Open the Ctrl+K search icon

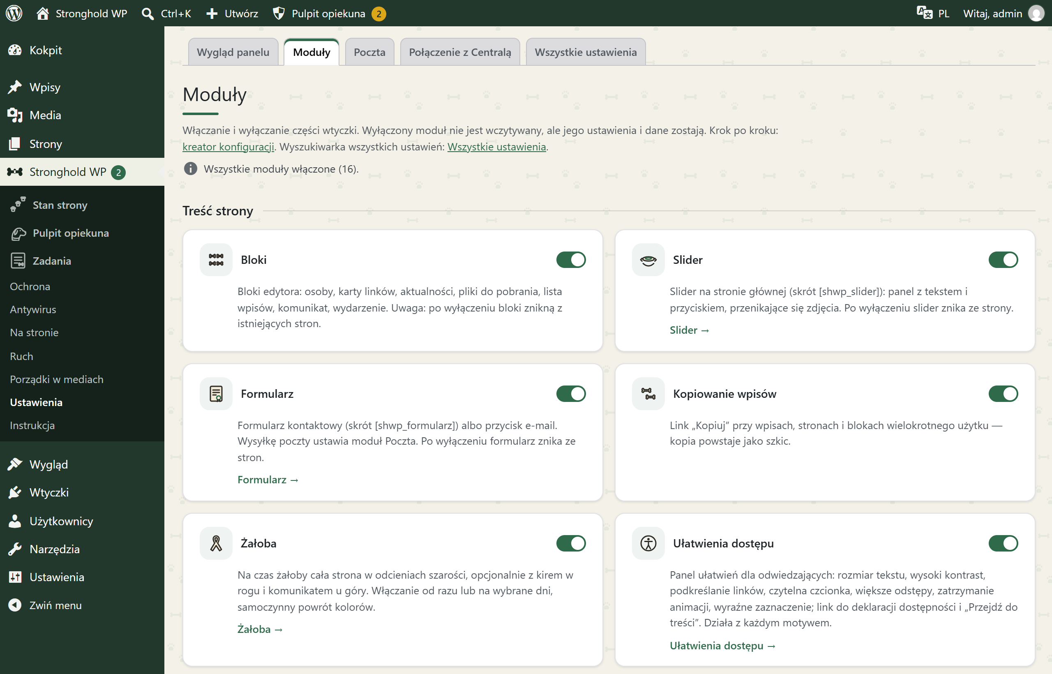point(148,14)
